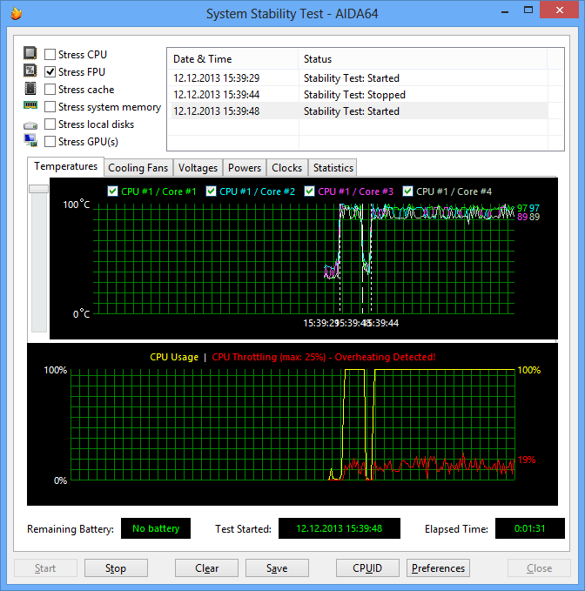Open the Powers tab
Screen dimensions: 585x591
pyautogui.click(x=245, y=168)
